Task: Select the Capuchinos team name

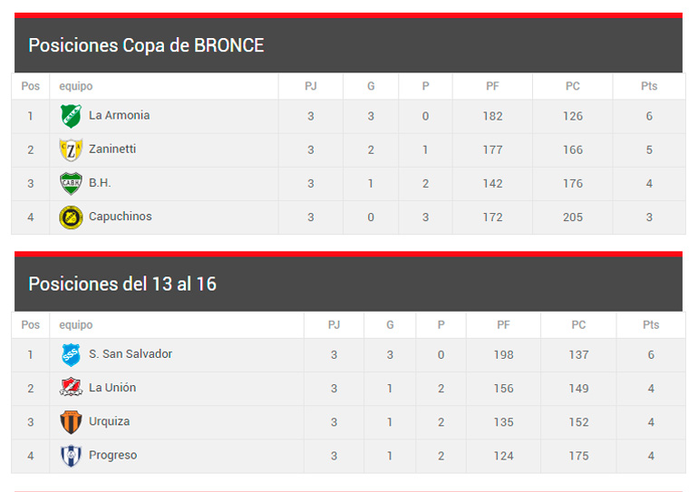Action: click(120, 217)
